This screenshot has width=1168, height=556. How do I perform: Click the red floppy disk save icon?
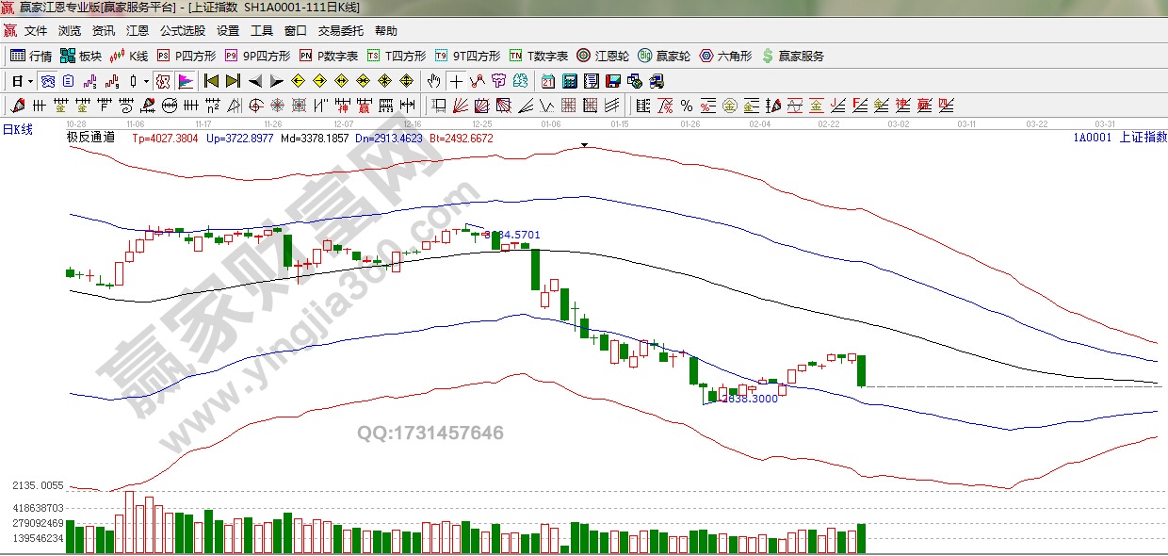pyautogui.click(x=613, y=81)
